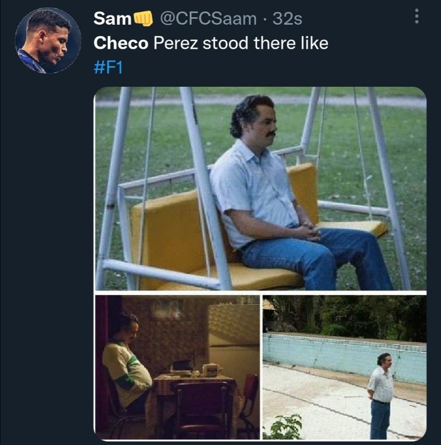Click the fist emoji beside Sam's name
The height and width of the screenshot is (445, 441).
coord(144,19)
